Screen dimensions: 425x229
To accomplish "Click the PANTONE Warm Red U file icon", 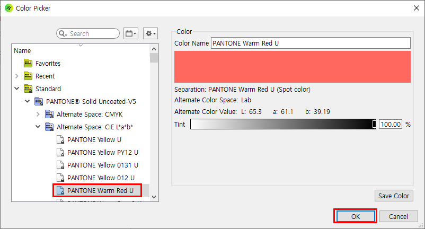I will point(60,190).
